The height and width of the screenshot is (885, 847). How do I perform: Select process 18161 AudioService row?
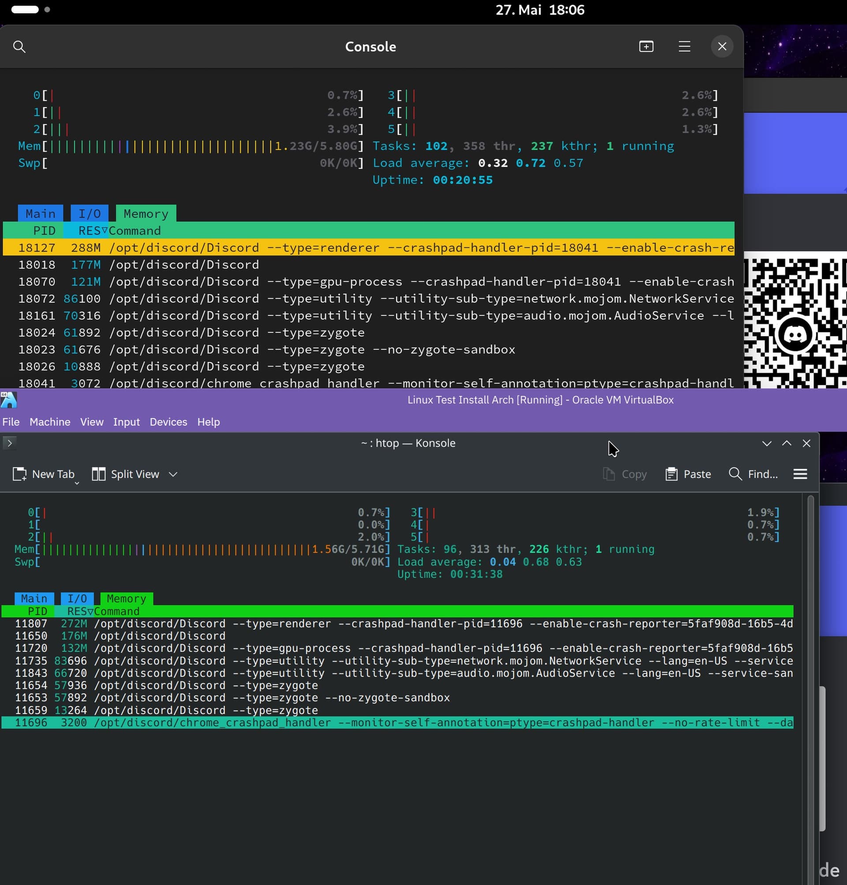tap(368, 315)
